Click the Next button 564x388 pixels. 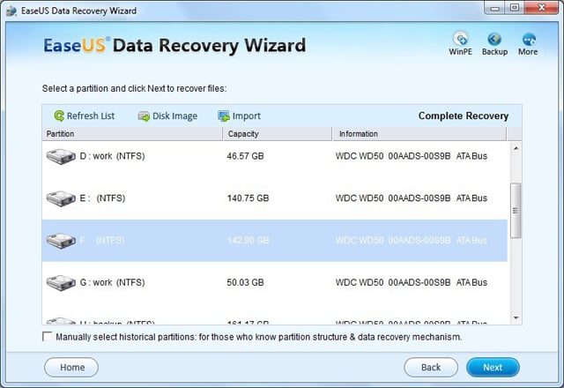click(x=493, y=368)
